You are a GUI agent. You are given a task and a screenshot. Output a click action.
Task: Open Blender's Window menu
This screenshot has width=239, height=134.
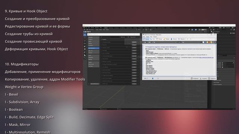tap(97, 28)
